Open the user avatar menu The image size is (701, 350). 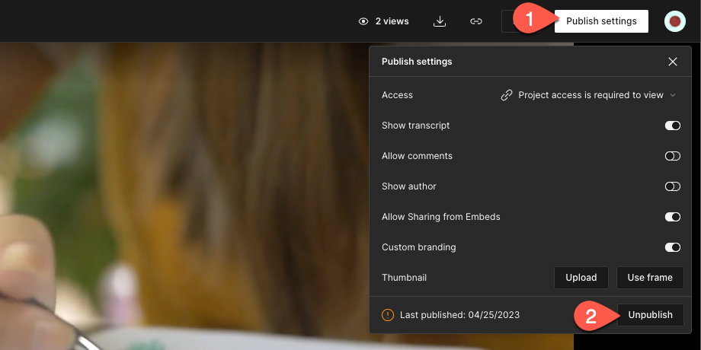[674, 21]
